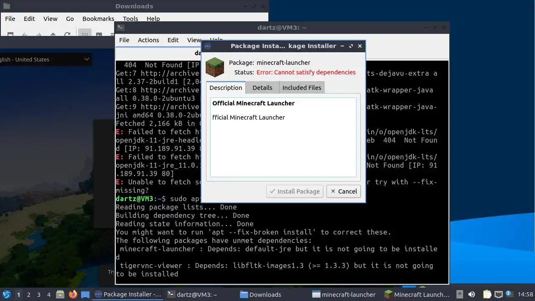Click the Minecraft grass block package icon
Viewport: 535px width, 301px height.
(215, 67)
